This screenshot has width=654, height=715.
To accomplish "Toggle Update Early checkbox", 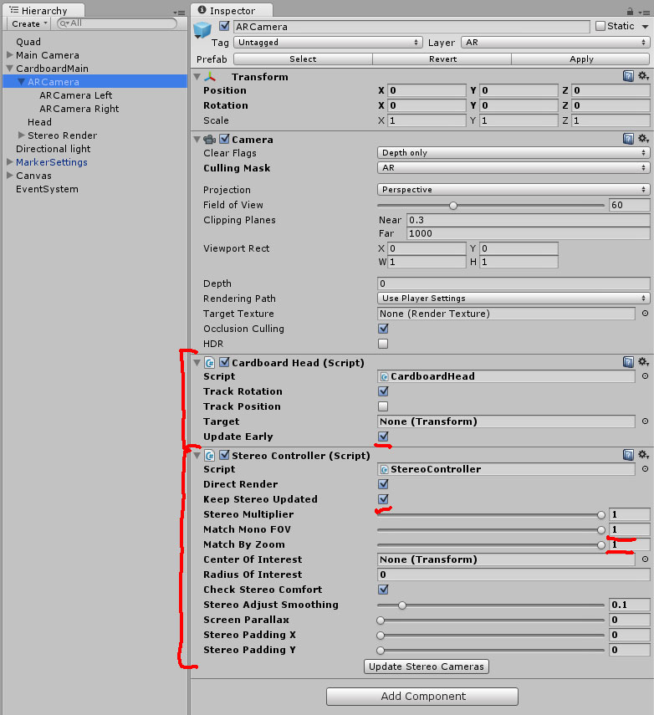I will [383, 436].
